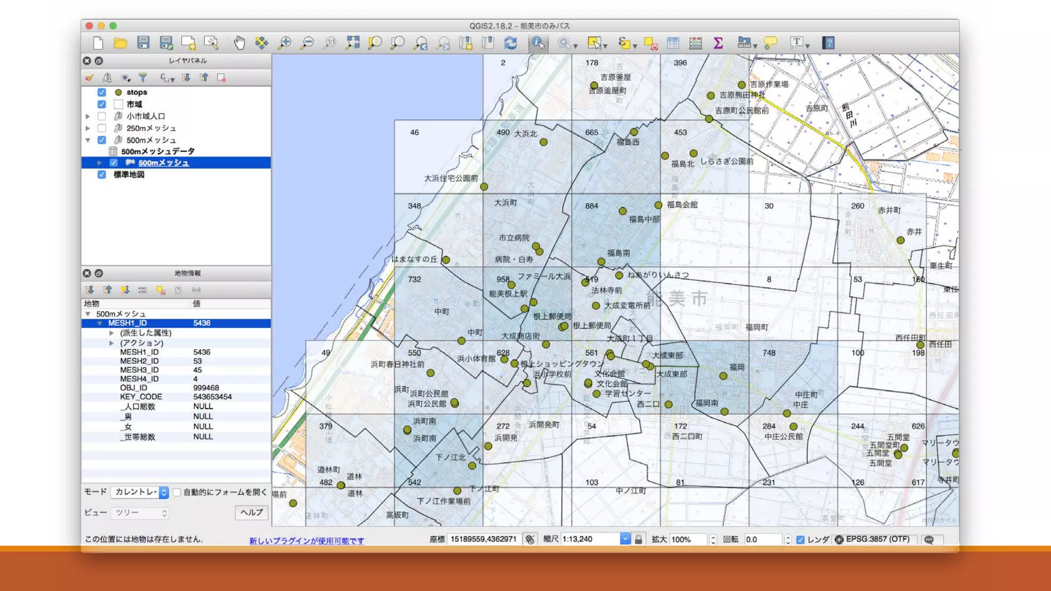Check 自動的にフォームを開く option
This screenshot has width=1051, height=591.
coord(177,492)
